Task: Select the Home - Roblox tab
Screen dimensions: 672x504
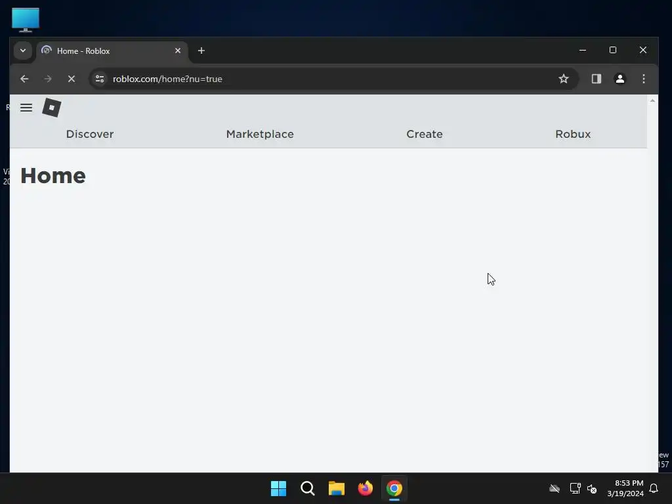Action: pyautogui.click(x=112, y=51)
